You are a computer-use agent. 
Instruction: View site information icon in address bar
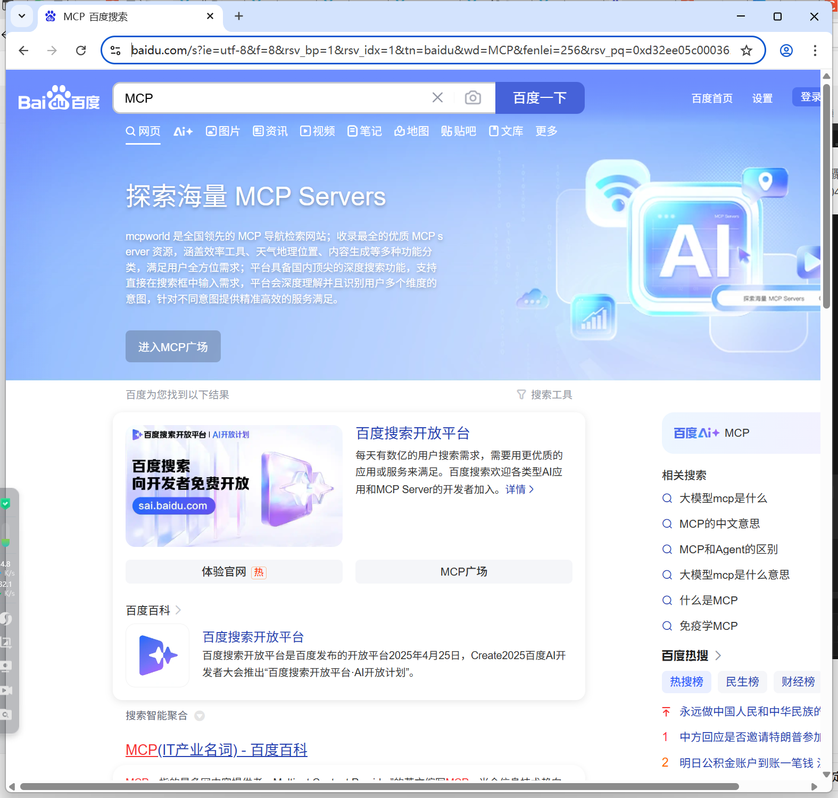coord(115,51)
